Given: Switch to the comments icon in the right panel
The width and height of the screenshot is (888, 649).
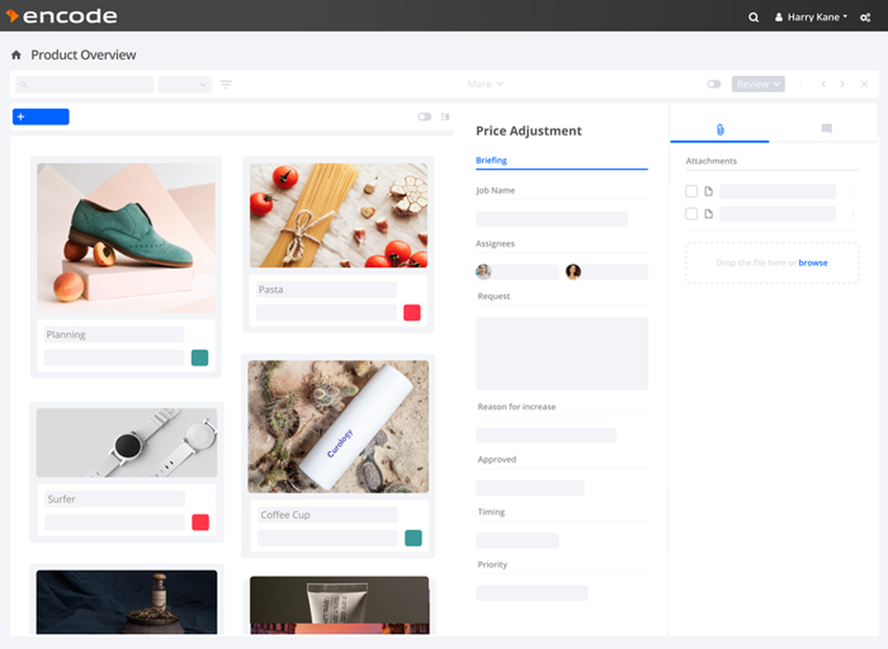Looking at the screenshot, I should [x=826, y=128].
